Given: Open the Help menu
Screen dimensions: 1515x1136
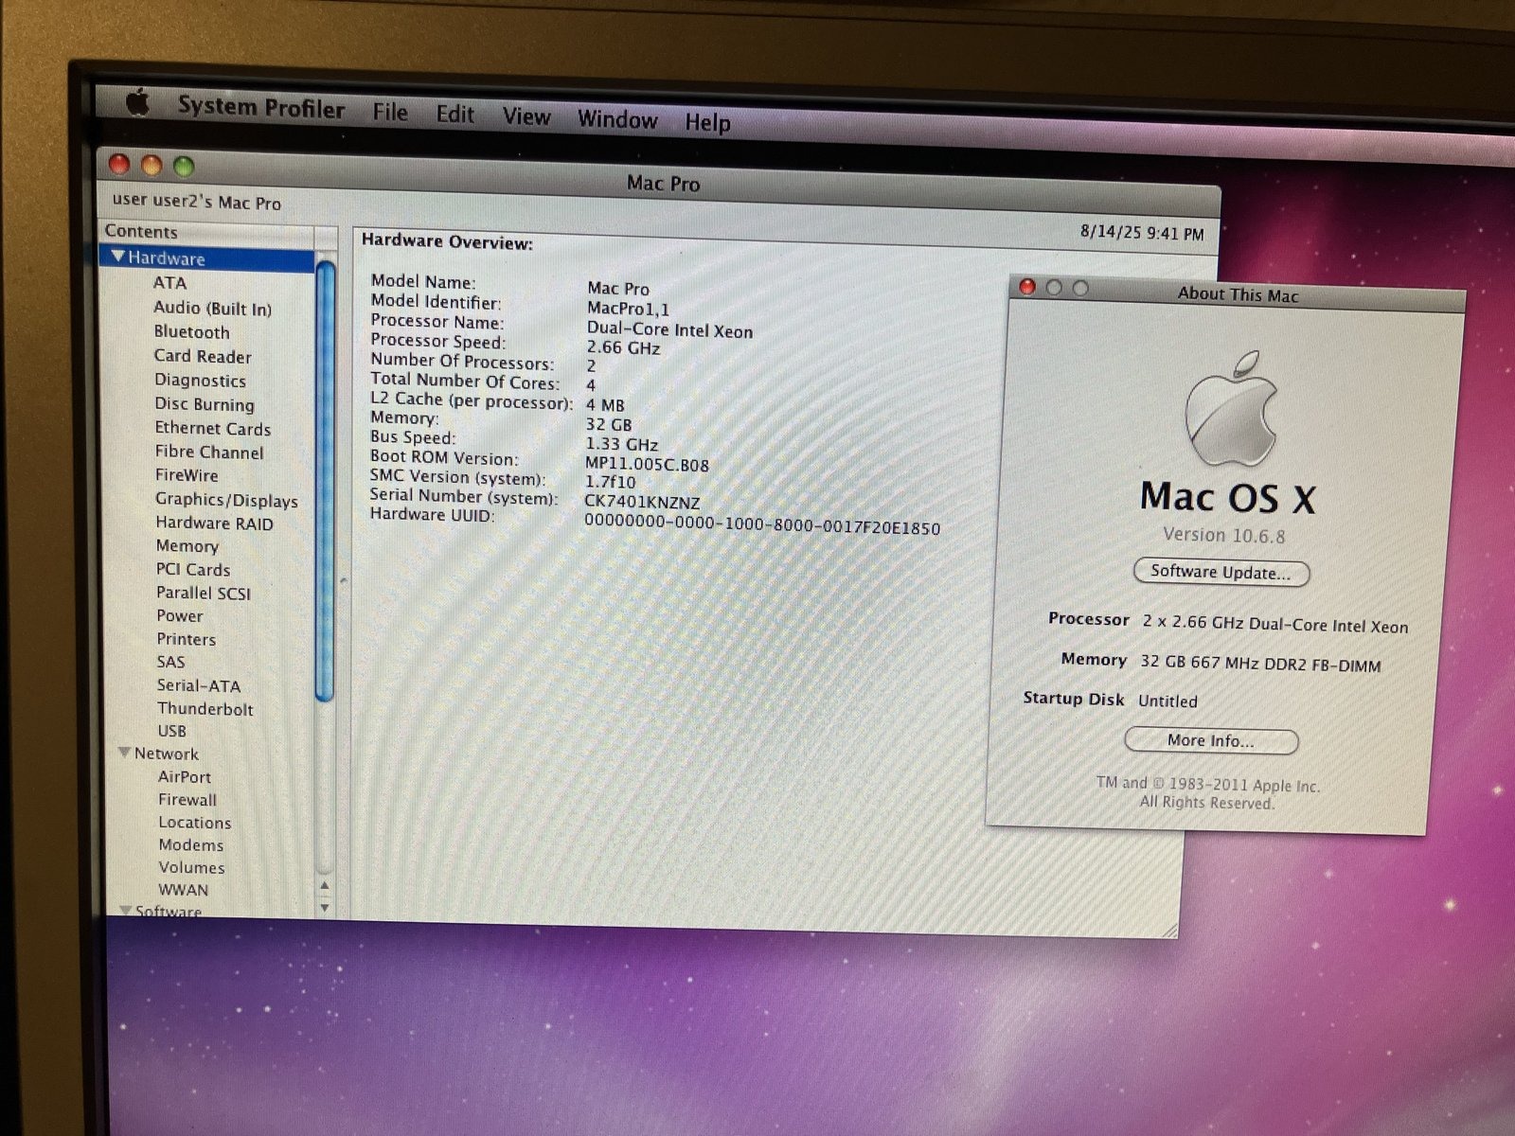Looking at the screenshot, I should [707, 122].
